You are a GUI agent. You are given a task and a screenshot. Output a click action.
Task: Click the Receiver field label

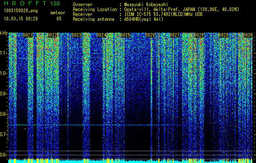[83, 14]
